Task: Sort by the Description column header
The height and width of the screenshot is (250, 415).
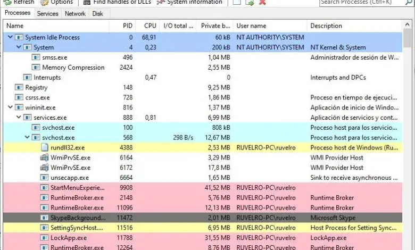Action: [x=355, y=26]
